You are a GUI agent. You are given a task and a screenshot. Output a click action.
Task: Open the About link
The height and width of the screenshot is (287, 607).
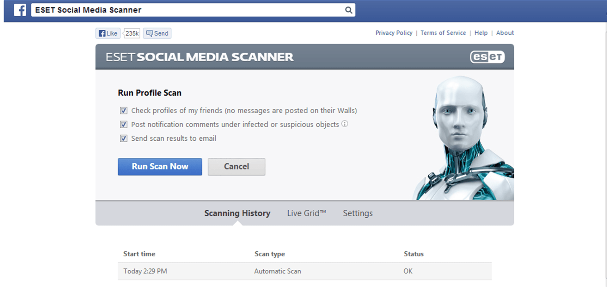(505, 33)
